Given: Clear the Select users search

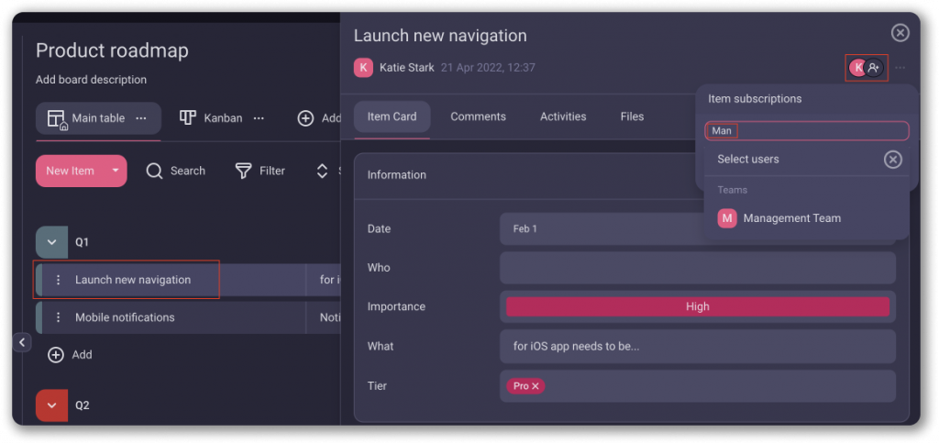Looking at the screenshot, I should [892, 160].
